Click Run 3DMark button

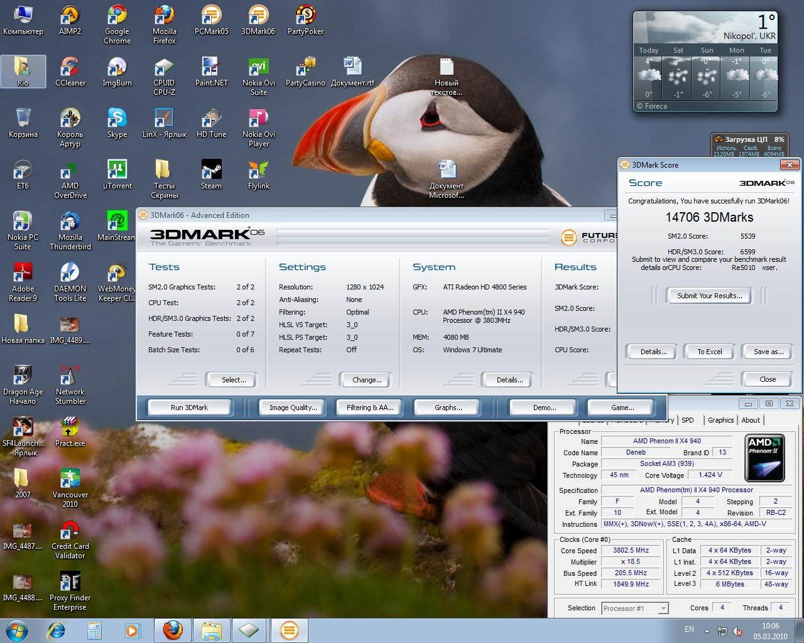[189, 408]
